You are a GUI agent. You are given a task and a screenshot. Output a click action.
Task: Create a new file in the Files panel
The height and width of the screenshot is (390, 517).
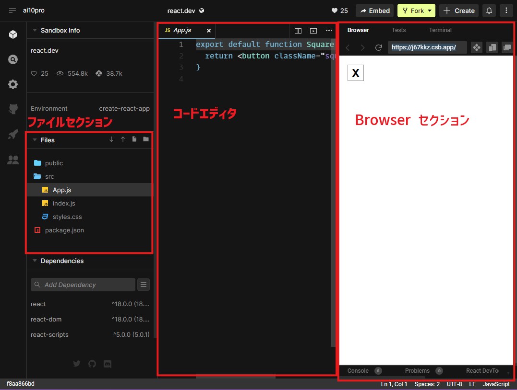pyautogui.click(x=134, y=139)
